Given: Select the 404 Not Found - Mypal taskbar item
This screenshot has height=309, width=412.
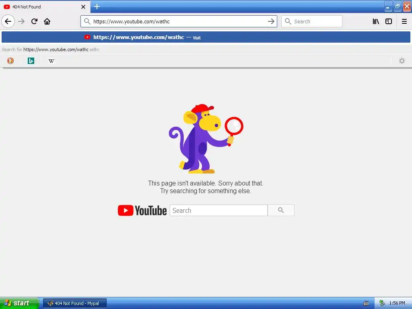Looking at the screenshot, I should pos(75,303).
